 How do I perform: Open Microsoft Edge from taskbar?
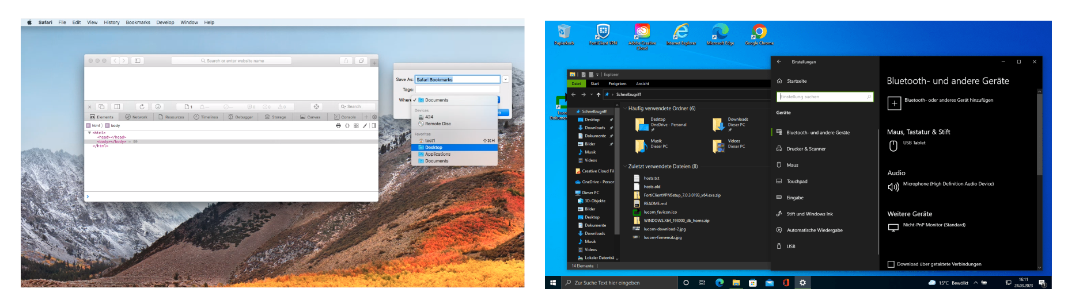[x=719, y=283]
